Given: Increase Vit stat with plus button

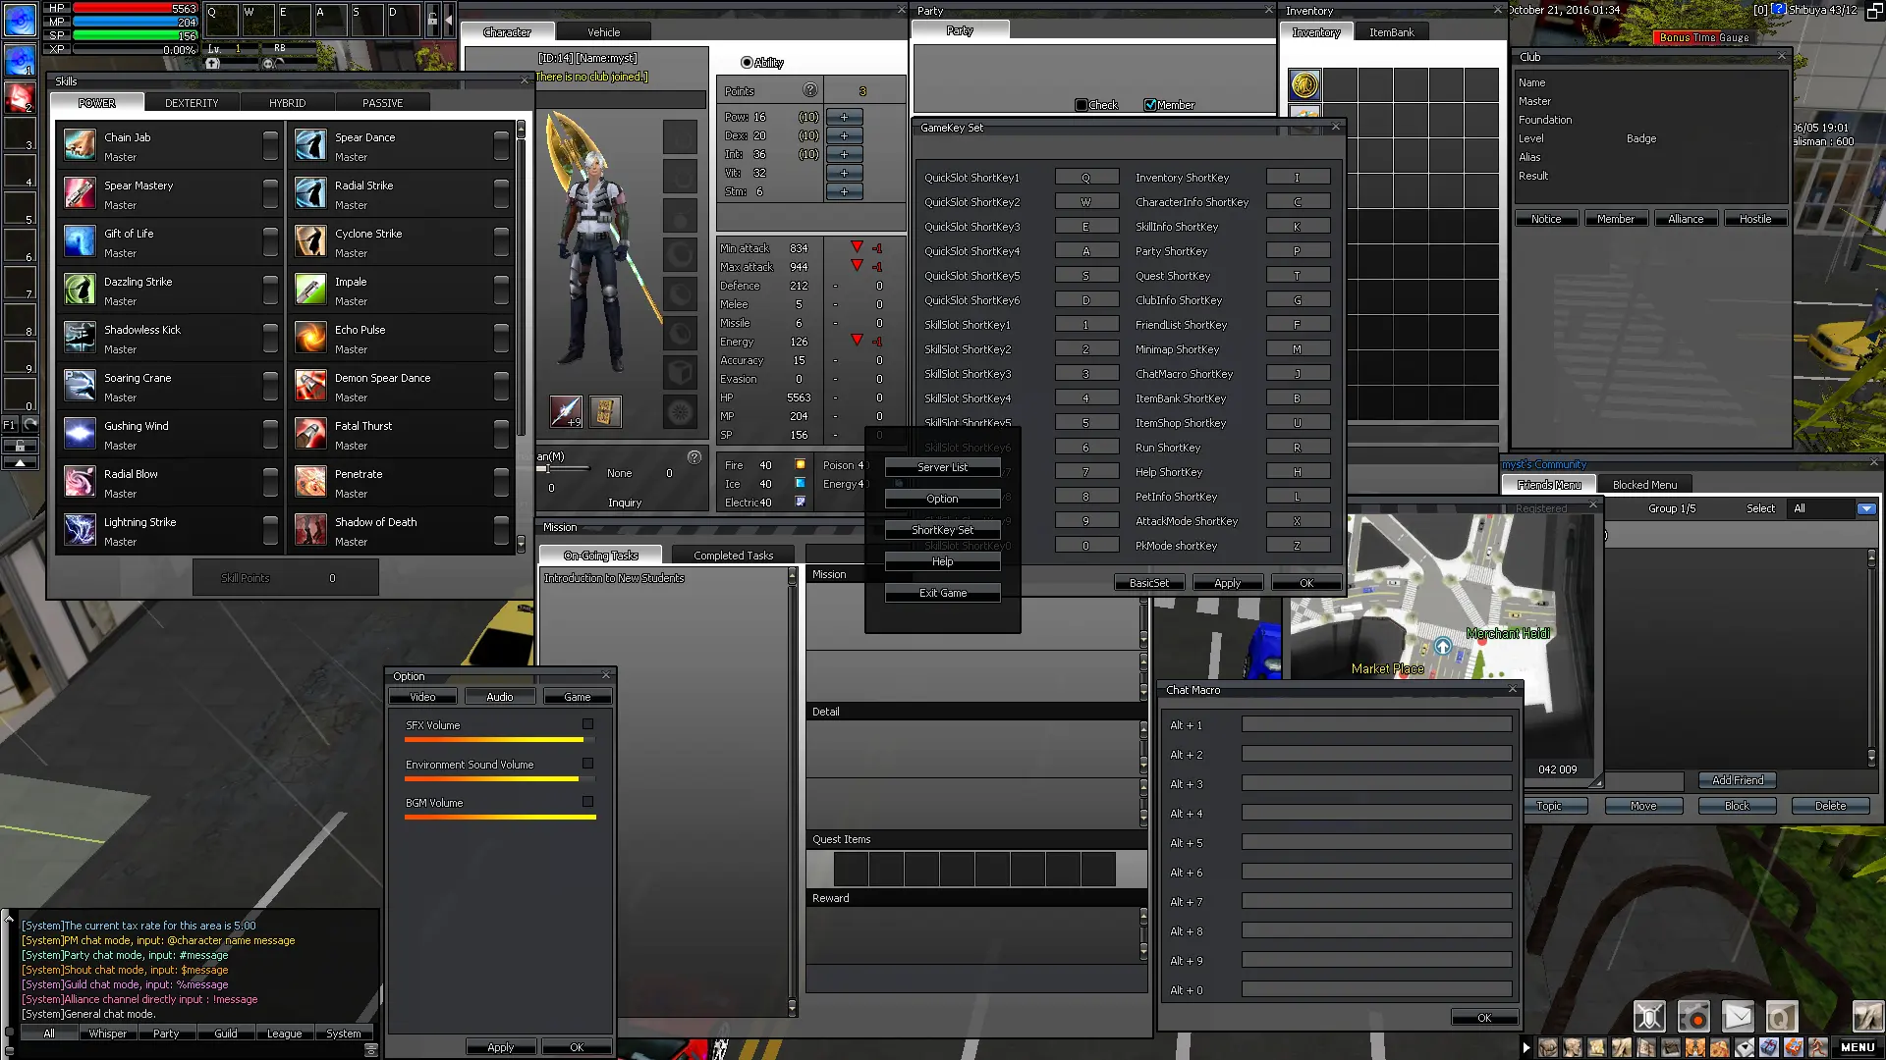Looking at the screenshot, I should click(x=844, y=173).
